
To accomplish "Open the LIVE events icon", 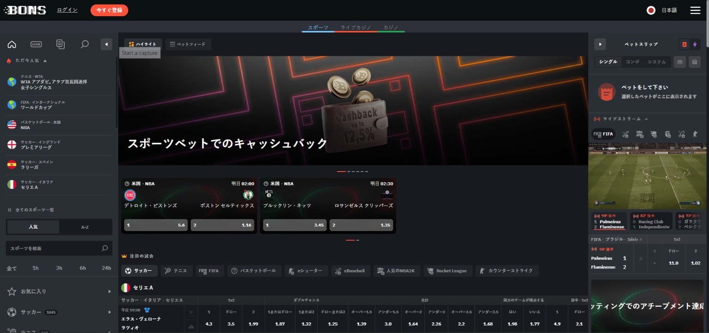I will [x=36, y=44].
